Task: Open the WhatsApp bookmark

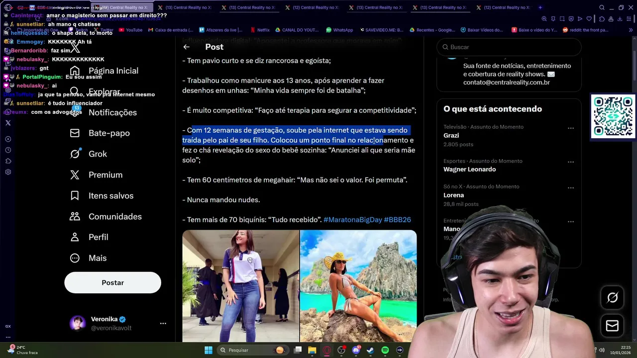Action: [339, 30]
